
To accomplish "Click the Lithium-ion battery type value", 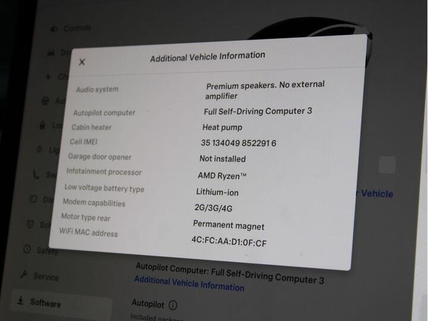I will (218, 192).
